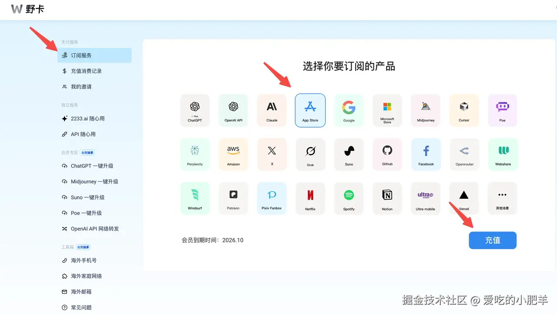Select the Netflix product tile

(310, 198)
